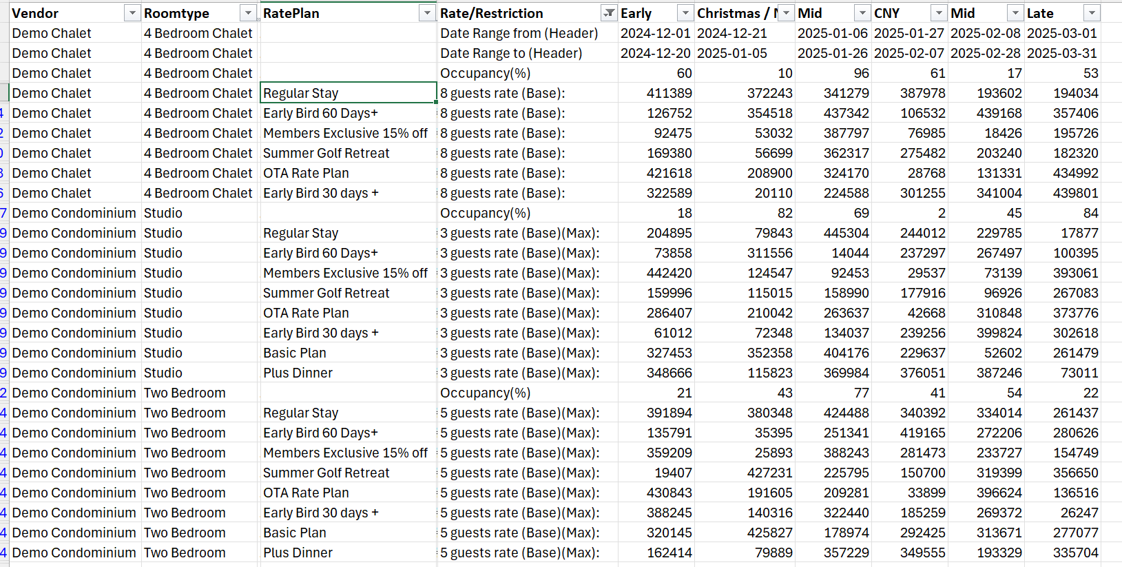Click filter arrow of Mid column left of CNY
This screenshot has width=1122, height=567.
point(862,13)
